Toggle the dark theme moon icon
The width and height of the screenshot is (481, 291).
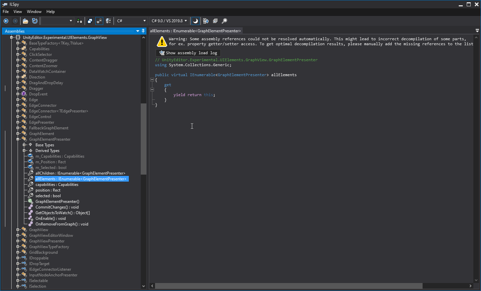[x=195, y=21]
